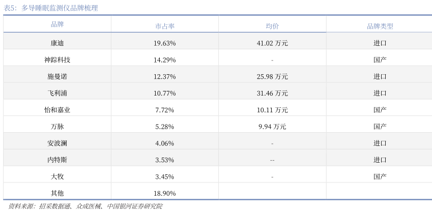Click the 怡和嘉业 brand cell
The width and height of the screenshot is (432, 215).
(x=57, y=110)
